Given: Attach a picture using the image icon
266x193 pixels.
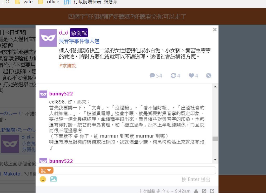Looking at the screenshot, I should coord(54,179).
